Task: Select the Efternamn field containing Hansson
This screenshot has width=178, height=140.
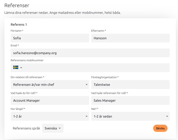Action: coord(130,38)
